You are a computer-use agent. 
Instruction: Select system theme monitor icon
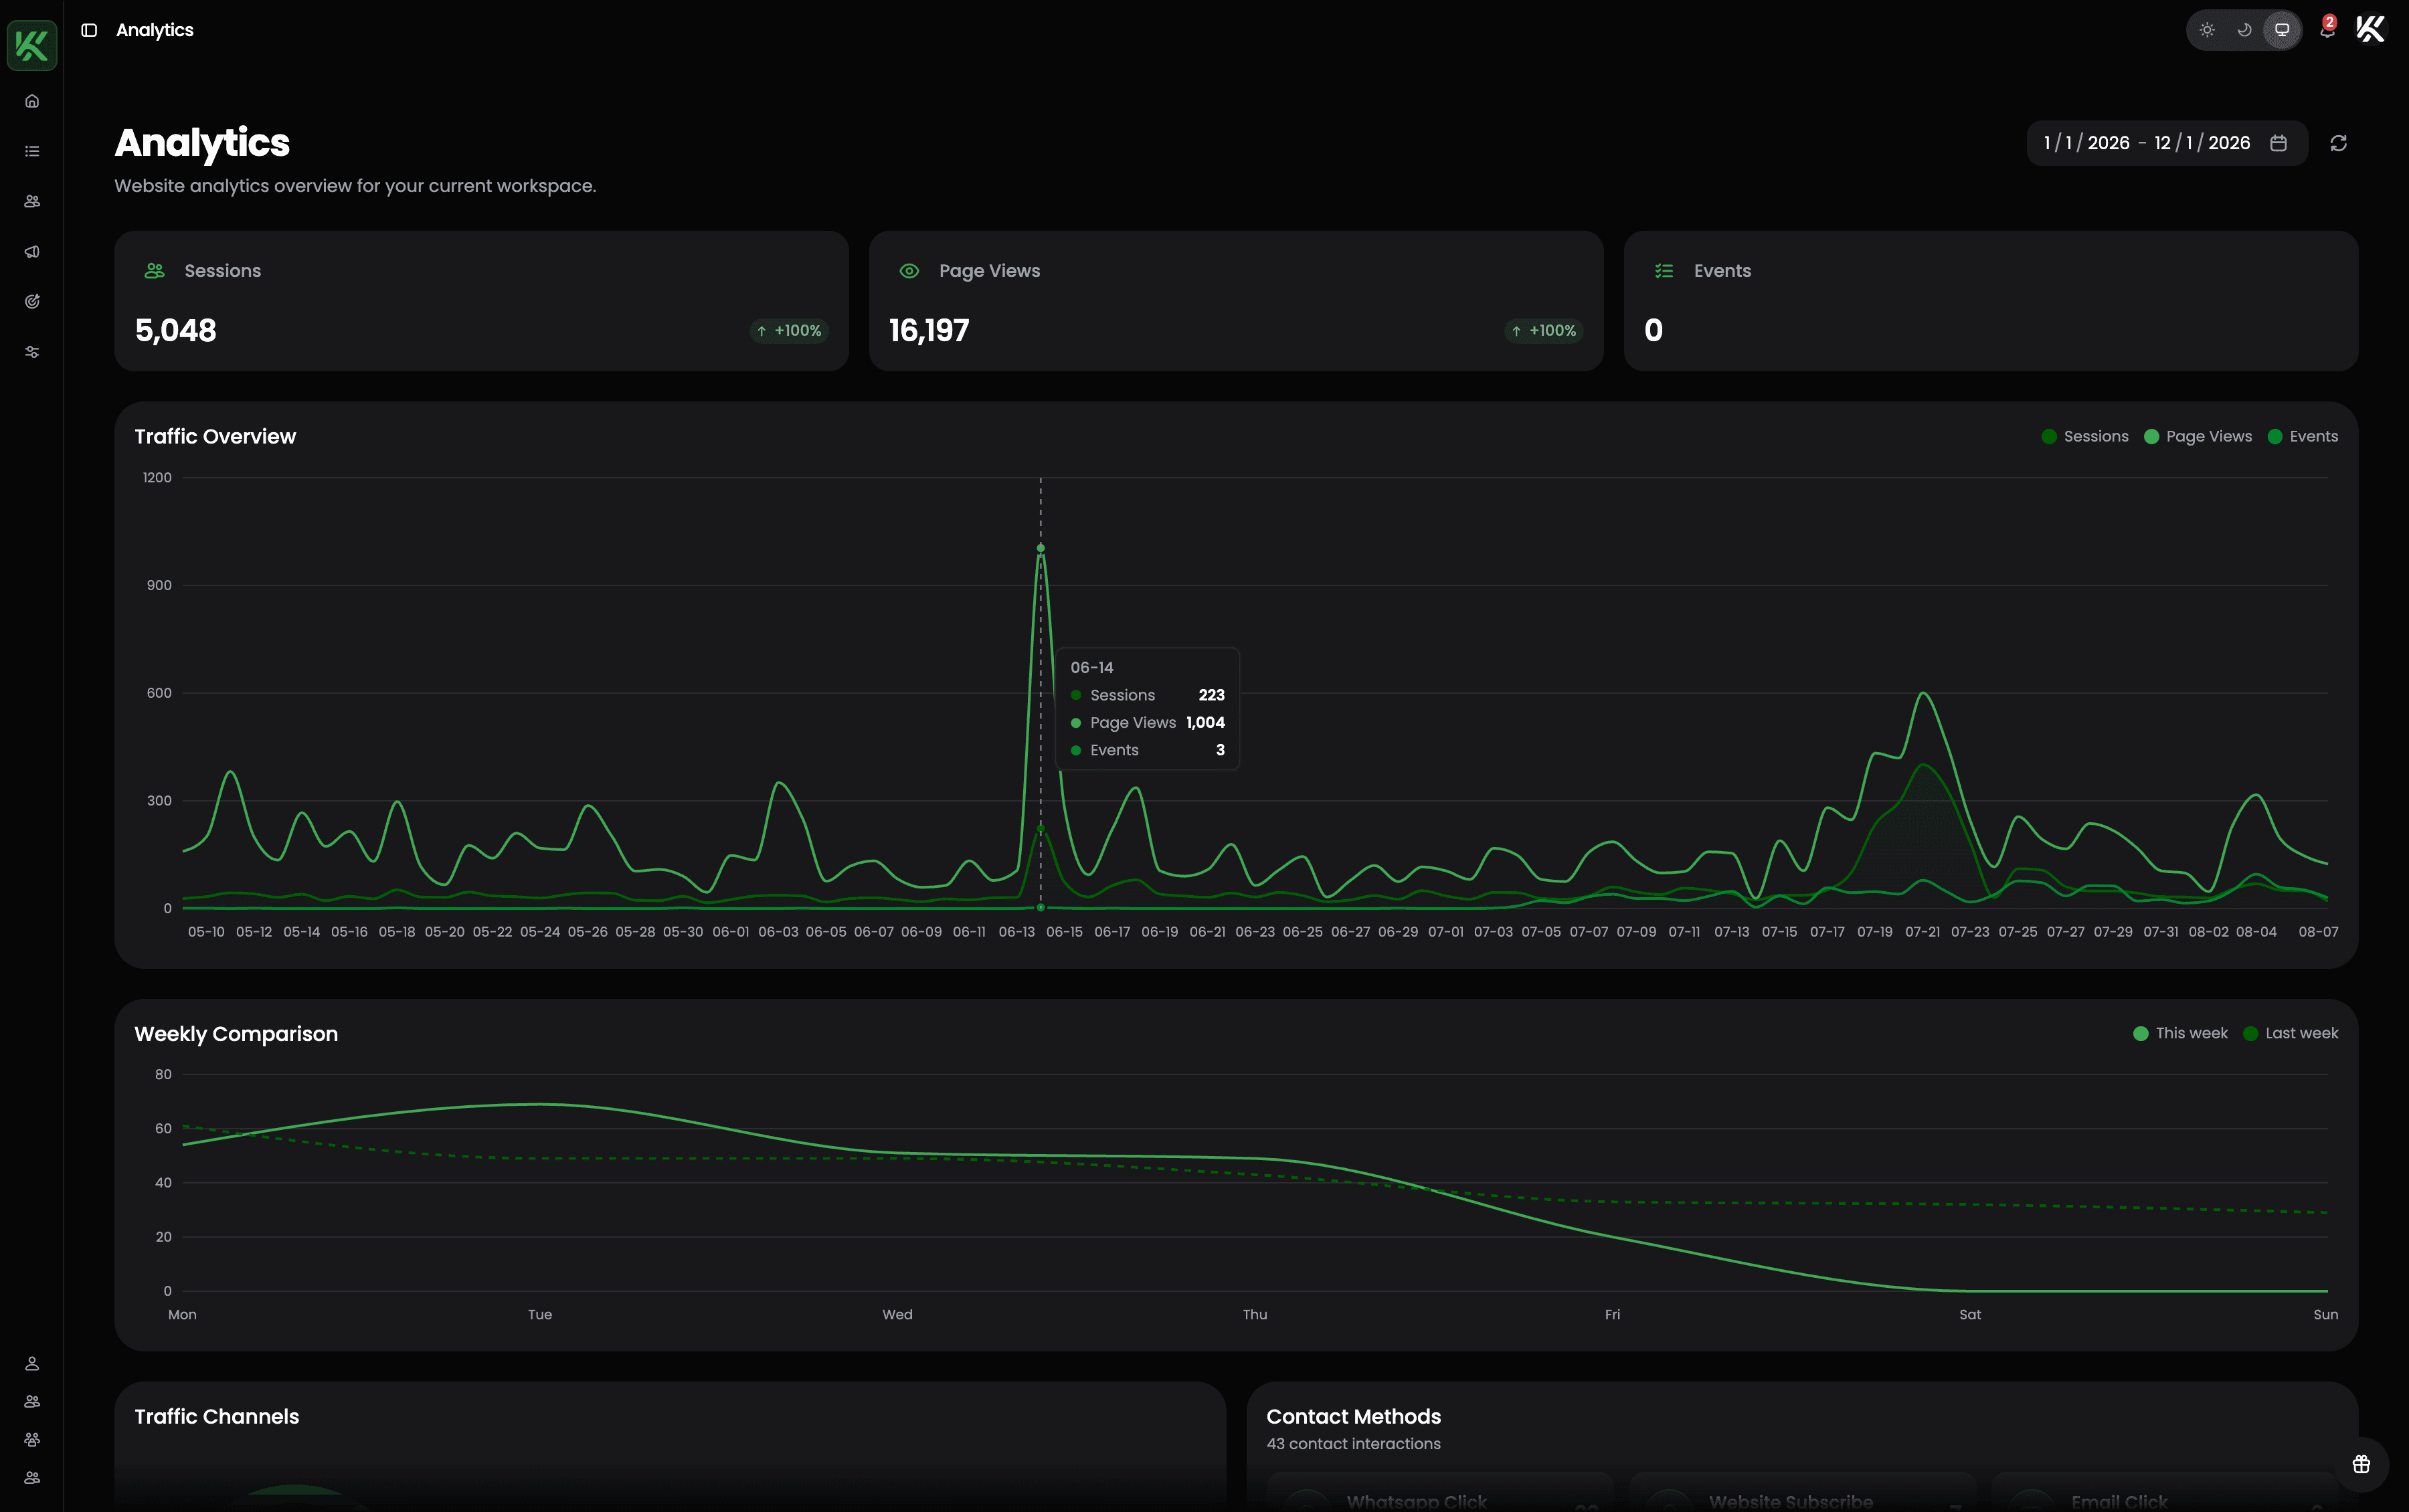click(2282, 30)
